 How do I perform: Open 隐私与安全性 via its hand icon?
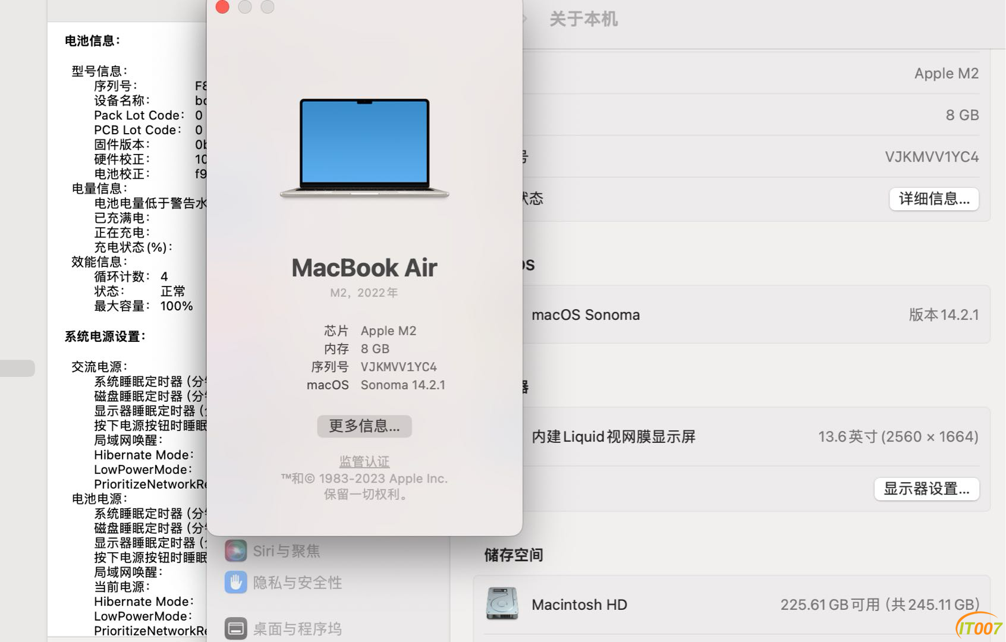tap(235, 583)
